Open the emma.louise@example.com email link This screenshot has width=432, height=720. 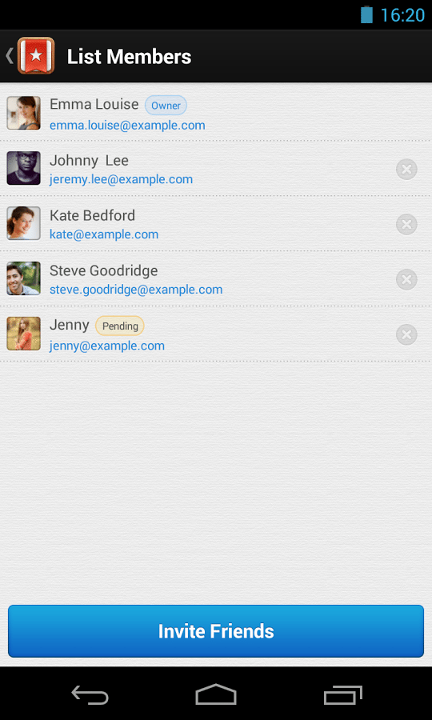pyautogui.click(x=127, y=126)
